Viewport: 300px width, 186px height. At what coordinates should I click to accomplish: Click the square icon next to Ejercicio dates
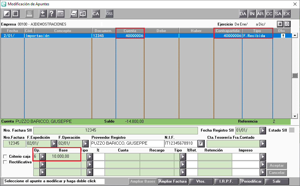(x=280, y=24)
